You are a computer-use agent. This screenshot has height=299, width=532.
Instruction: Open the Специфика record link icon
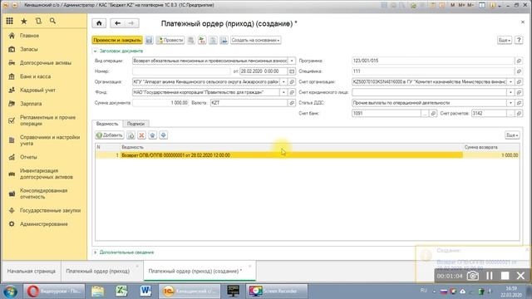click(519, 71)
